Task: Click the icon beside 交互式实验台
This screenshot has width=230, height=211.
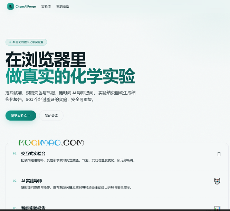Action: tap(219, 154)
